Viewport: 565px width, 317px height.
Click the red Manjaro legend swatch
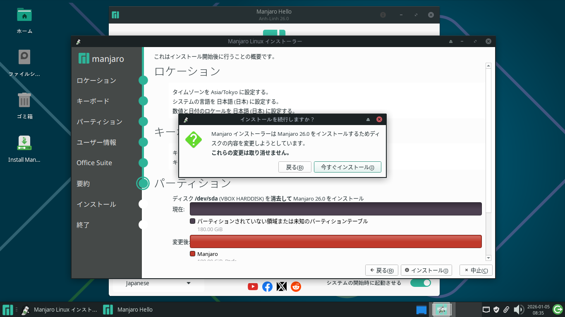[x=192, y=254]
